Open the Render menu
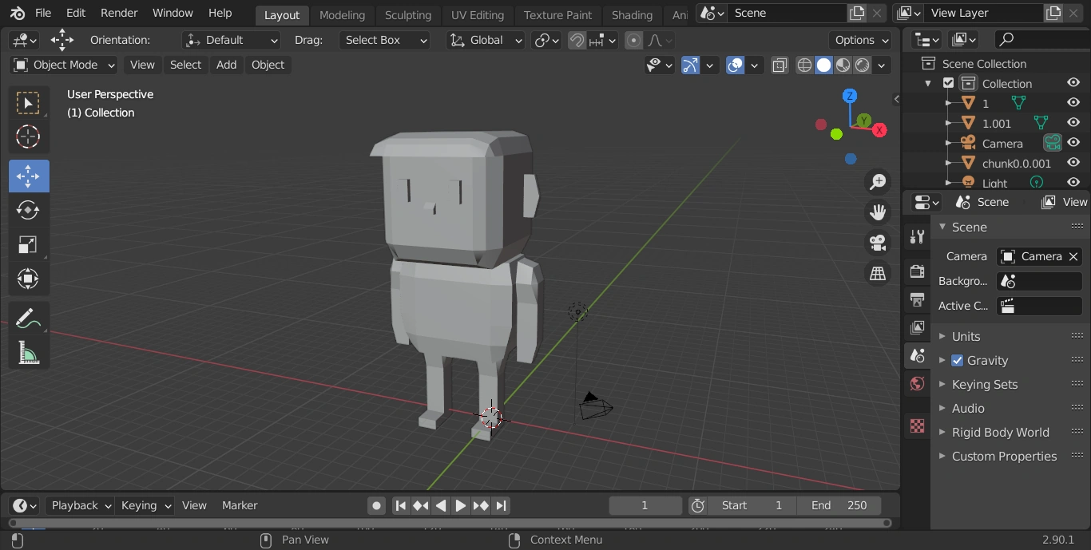The height and width of the screenshot is (550, 1091). point(119,14)
